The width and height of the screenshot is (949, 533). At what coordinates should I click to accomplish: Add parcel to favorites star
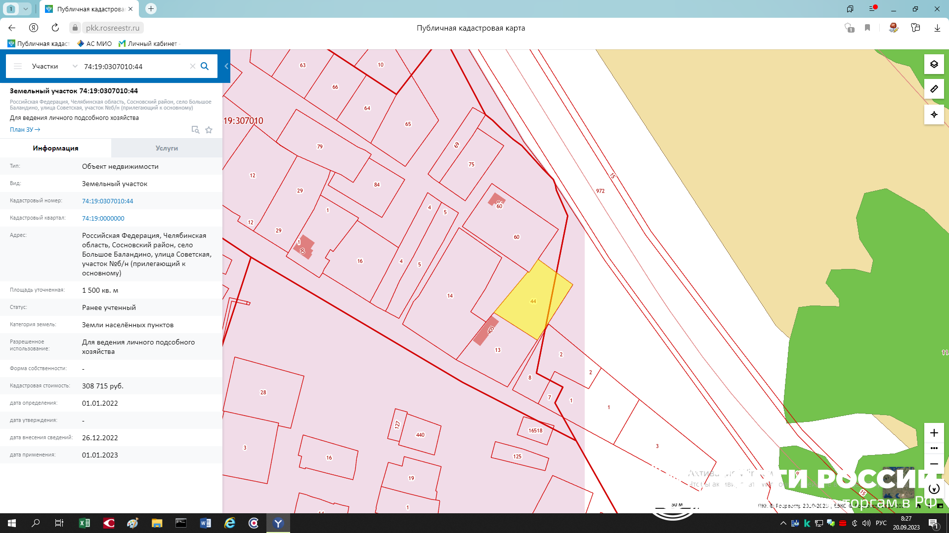coord(209,130)
